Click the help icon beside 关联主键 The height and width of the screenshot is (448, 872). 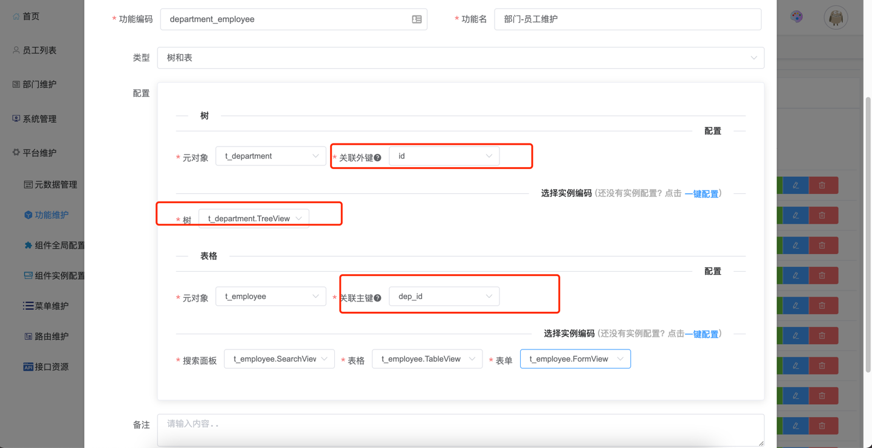[377, 298]
